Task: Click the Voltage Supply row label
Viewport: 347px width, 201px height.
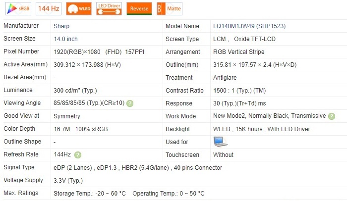Action: click(x=23, y=180)
